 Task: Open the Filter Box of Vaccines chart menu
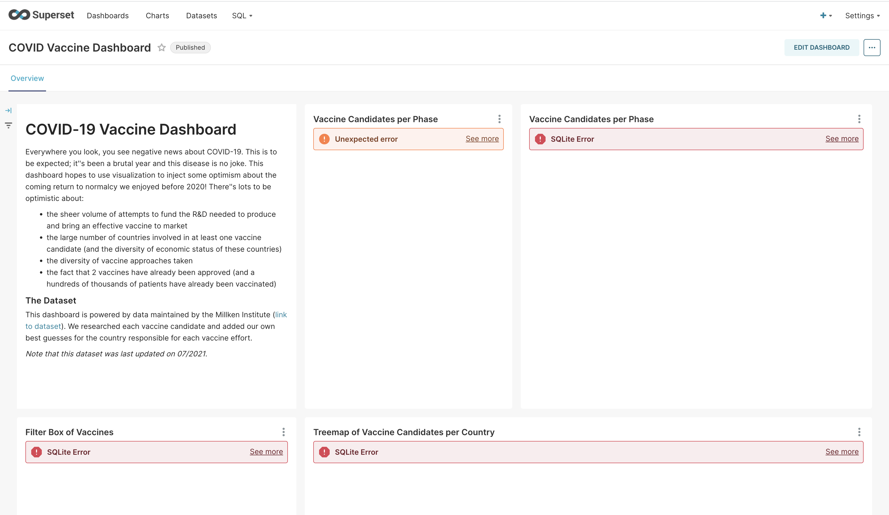click(x=283, y=432)
